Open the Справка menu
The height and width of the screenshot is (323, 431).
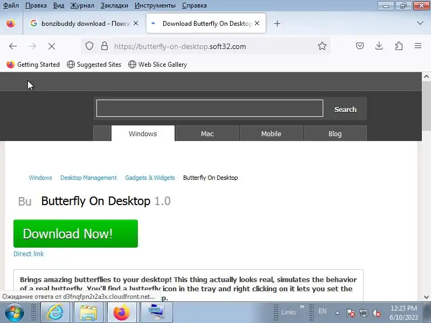coord(194,5)
